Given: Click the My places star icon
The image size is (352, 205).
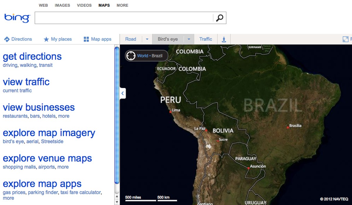Looking at the screenshot, I should click(47, 39).
